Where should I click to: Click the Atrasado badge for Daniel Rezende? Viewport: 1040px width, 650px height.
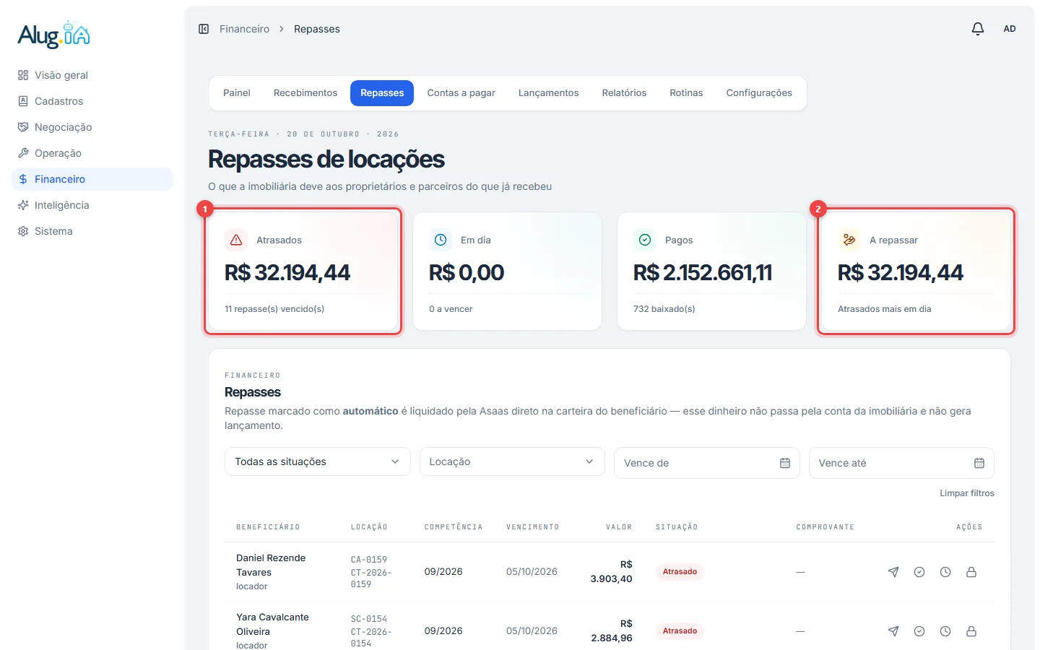[x=680, y=572]
